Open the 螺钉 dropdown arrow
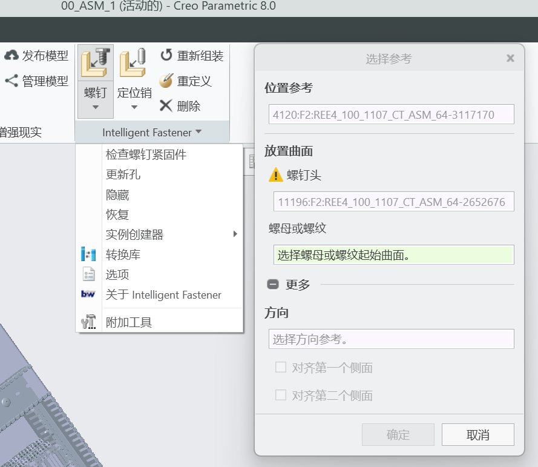538x467 pixels. (96, 107)
